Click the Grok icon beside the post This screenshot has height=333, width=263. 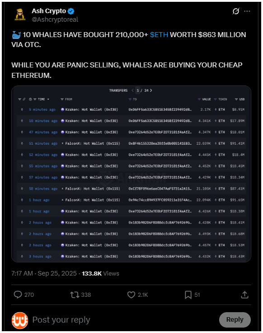point(235,11)
